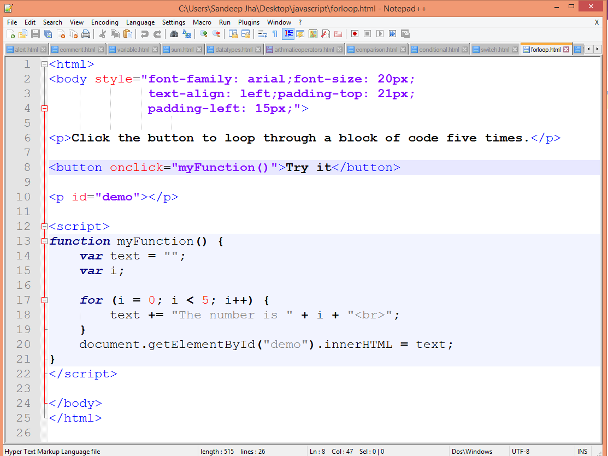The height and width of the screenshot is (456, 608).
Task: Click the Close All toolbar icon
Action: (x=73, y=34)
